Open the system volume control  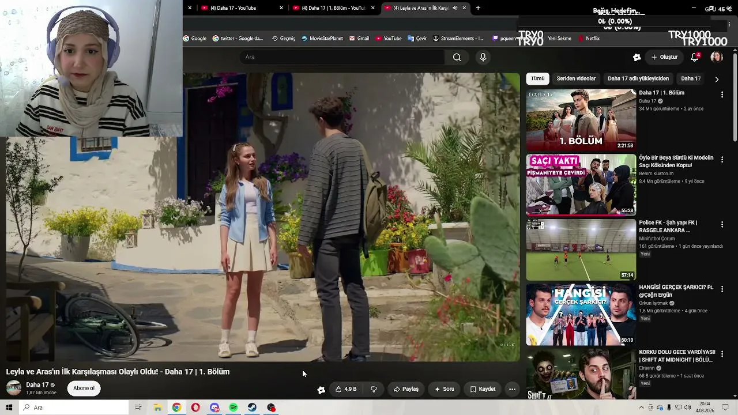tap(687, 408)
